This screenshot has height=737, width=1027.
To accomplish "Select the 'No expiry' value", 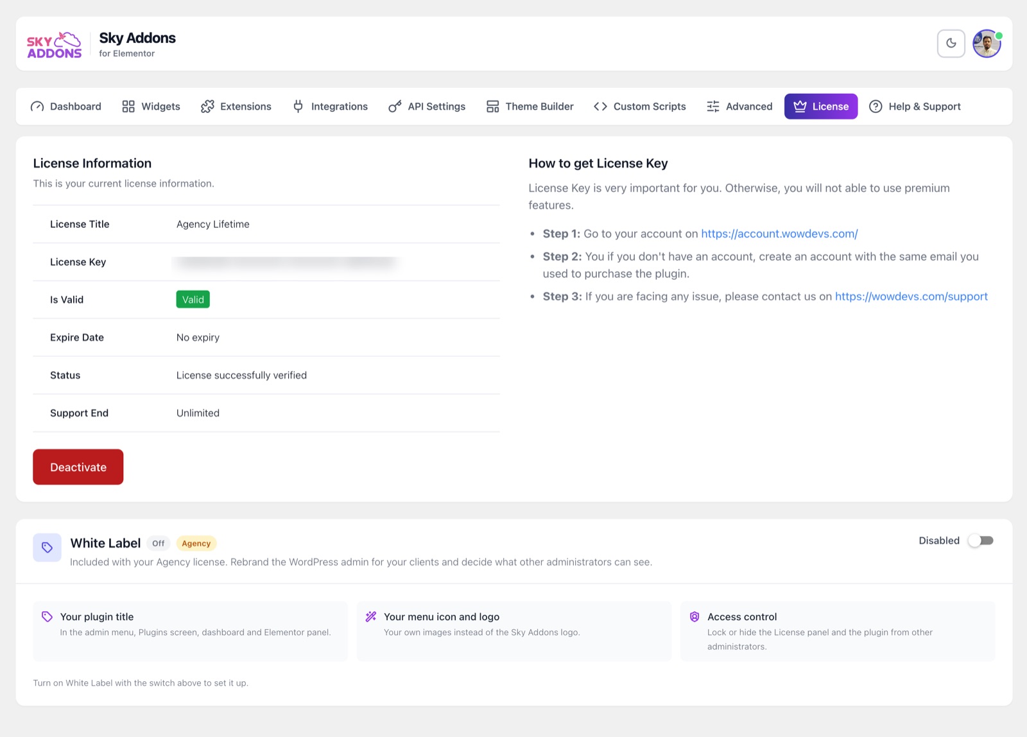I will 198,337.
